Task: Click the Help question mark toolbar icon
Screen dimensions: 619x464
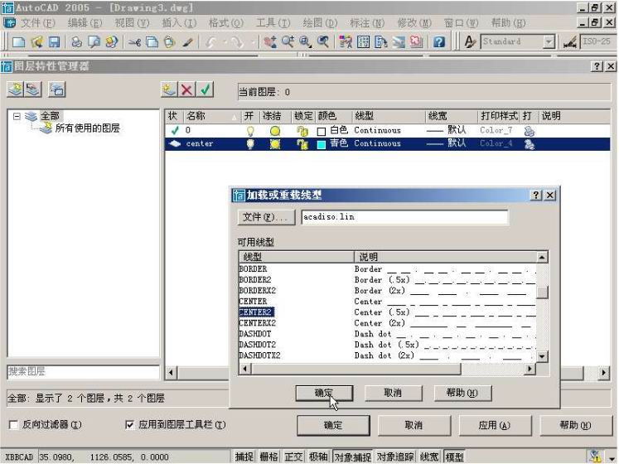Action: click(x=439, y=41)
